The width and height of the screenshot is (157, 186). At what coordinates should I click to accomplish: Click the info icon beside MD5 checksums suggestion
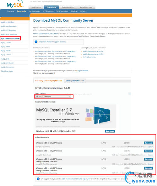[x=38, y=179]
